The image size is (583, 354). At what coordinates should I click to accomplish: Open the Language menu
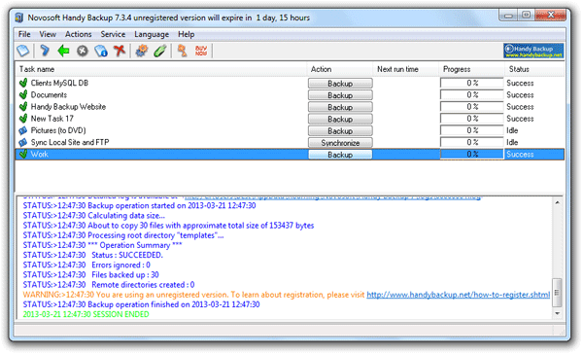[152, 34]
